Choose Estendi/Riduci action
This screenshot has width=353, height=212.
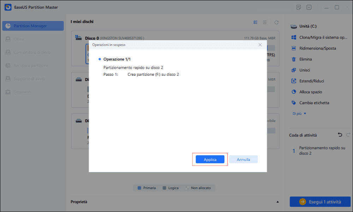[312, 81]
